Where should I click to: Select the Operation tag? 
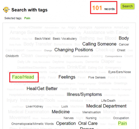pyautogui.click(x=66, y=123)
